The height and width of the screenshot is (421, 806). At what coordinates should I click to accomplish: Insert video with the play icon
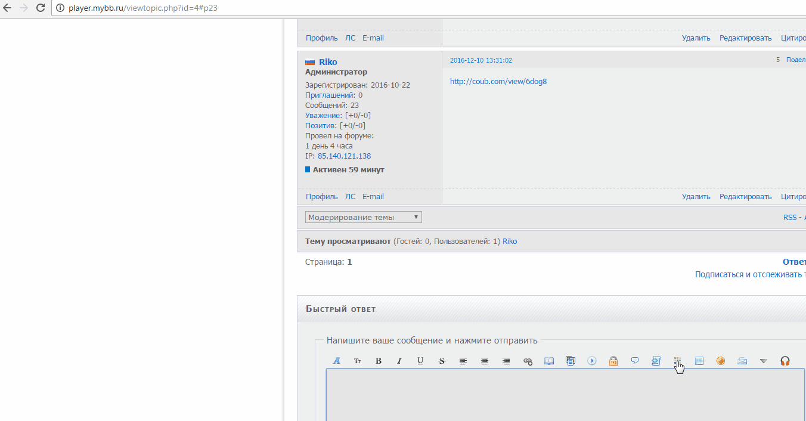pos(592,361)
